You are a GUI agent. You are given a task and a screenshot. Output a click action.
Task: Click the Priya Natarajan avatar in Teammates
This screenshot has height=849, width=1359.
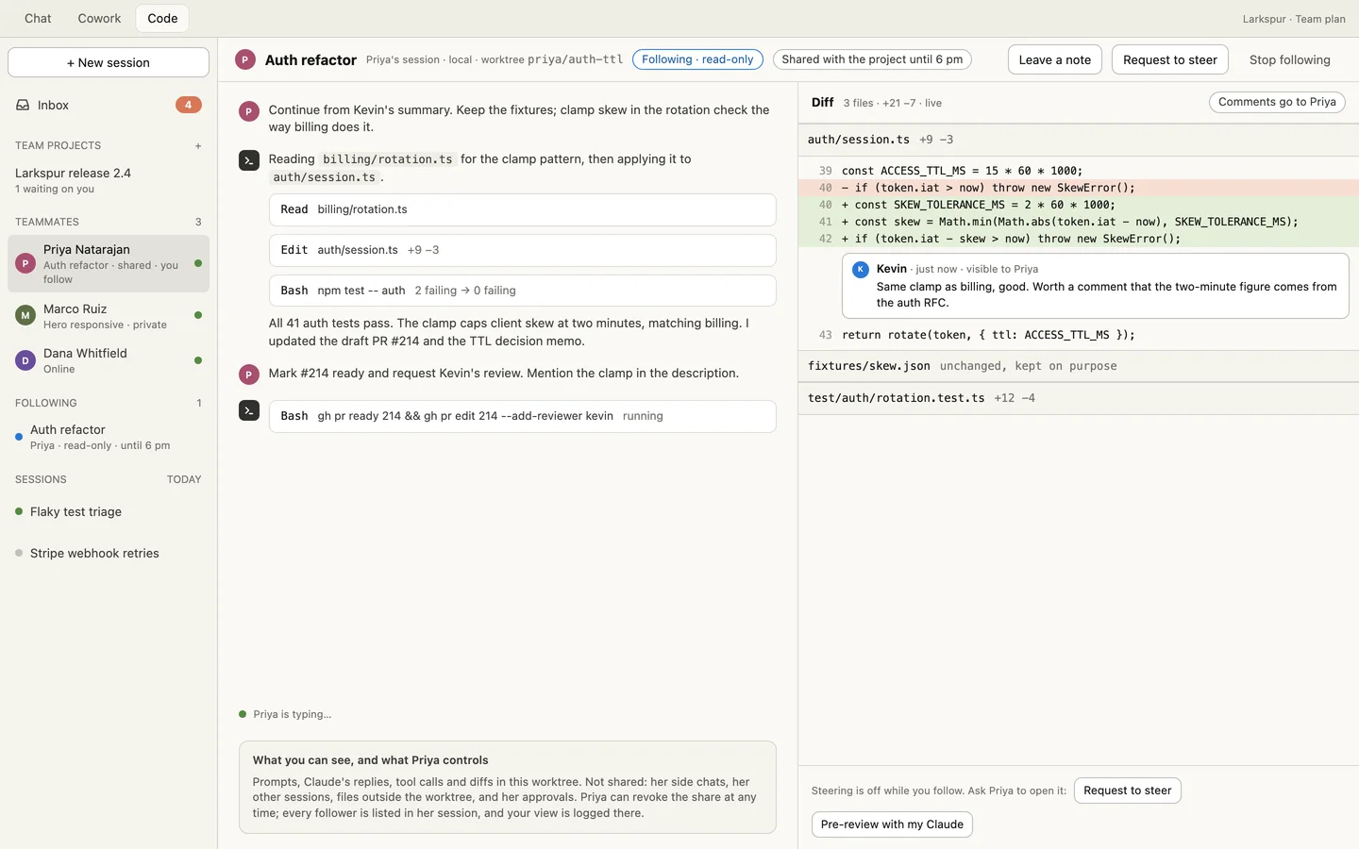25,263
